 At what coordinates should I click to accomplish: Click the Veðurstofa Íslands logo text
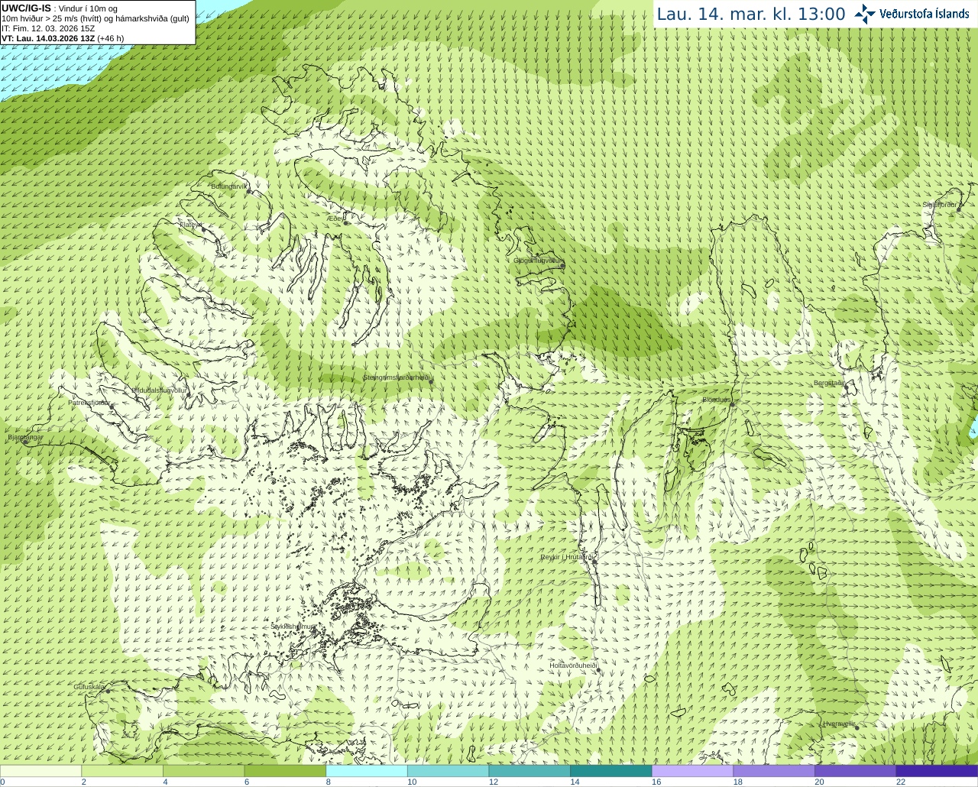(x=924, y=14)
